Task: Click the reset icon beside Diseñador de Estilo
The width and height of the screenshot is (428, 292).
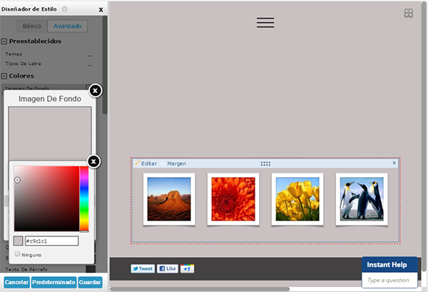Action: click(x=65, y=9)
